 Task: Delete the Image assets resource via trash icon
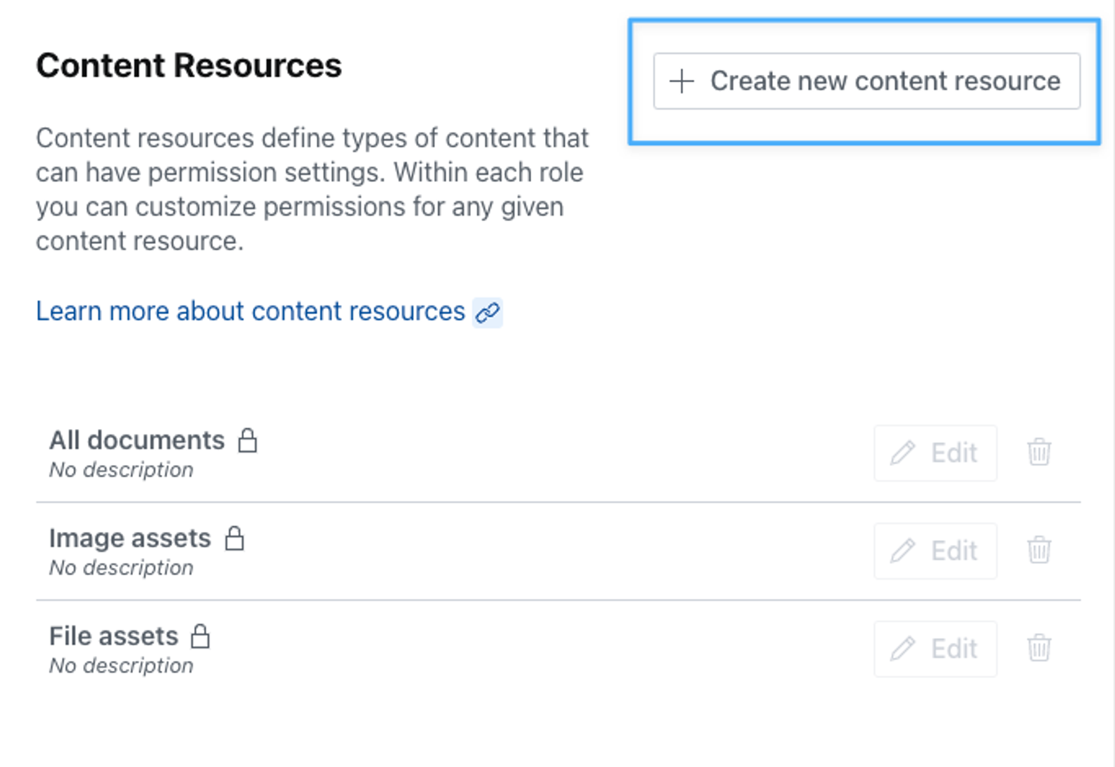point(1039,550)
